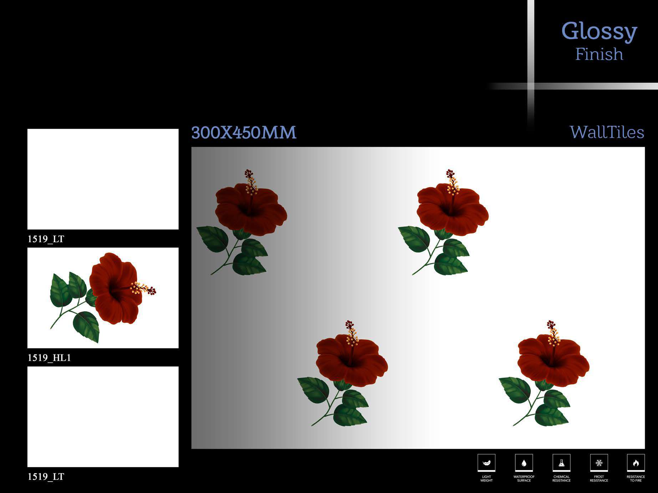Click the 300X450MM size label
This screenshot has height=493, width=658.
point(244,133)
